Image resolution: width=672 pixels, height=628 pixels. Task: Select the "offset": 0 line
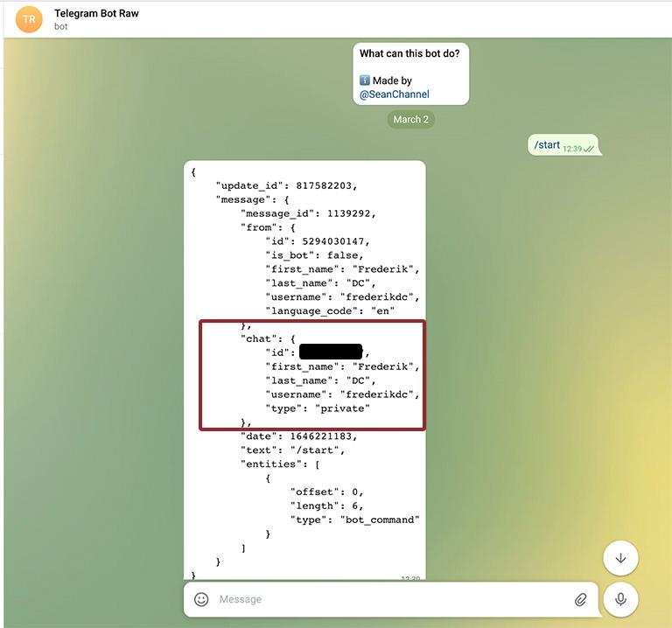coord(327,492)
